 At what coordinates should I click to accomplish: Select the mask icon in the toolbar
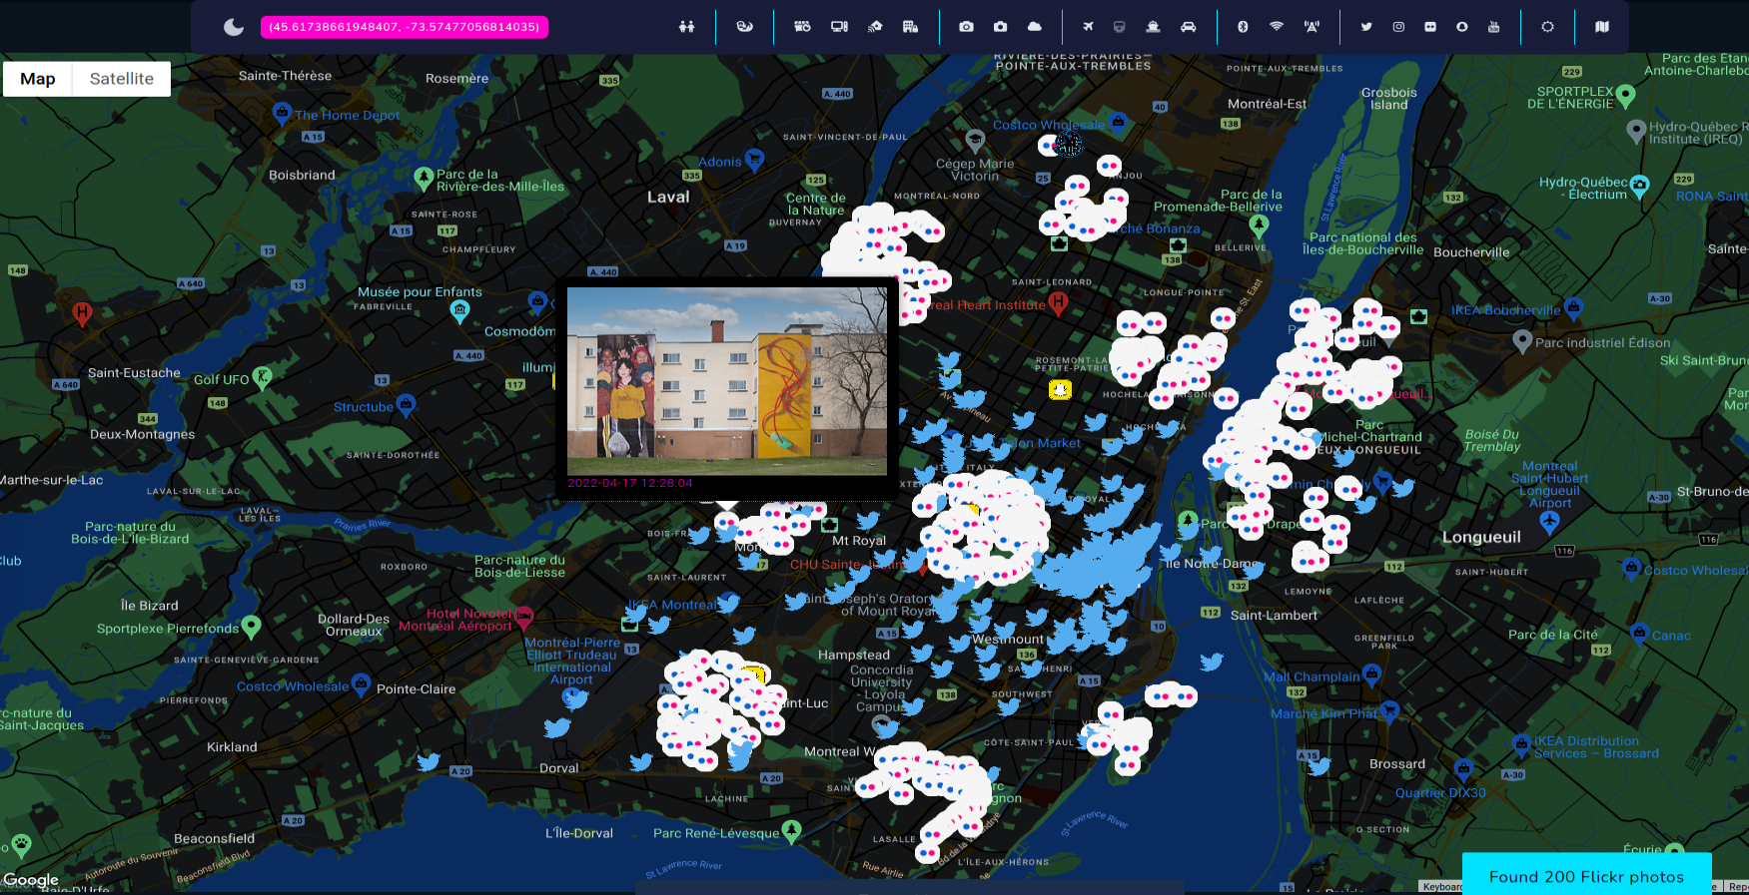[744, 27]
